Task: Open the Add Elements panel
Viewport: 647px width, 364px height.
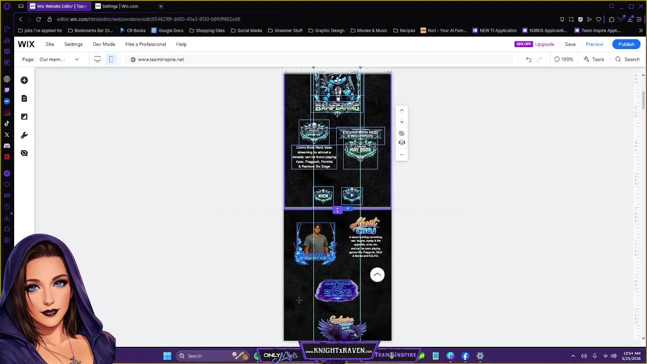Action: (x=24, y=80)
